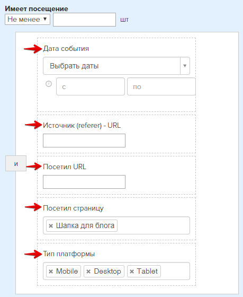Image resolution: width=243 pixels, height=297 pixels.
Task: Remove the Mobile platform tag
Action: click(x=51, y=272)
